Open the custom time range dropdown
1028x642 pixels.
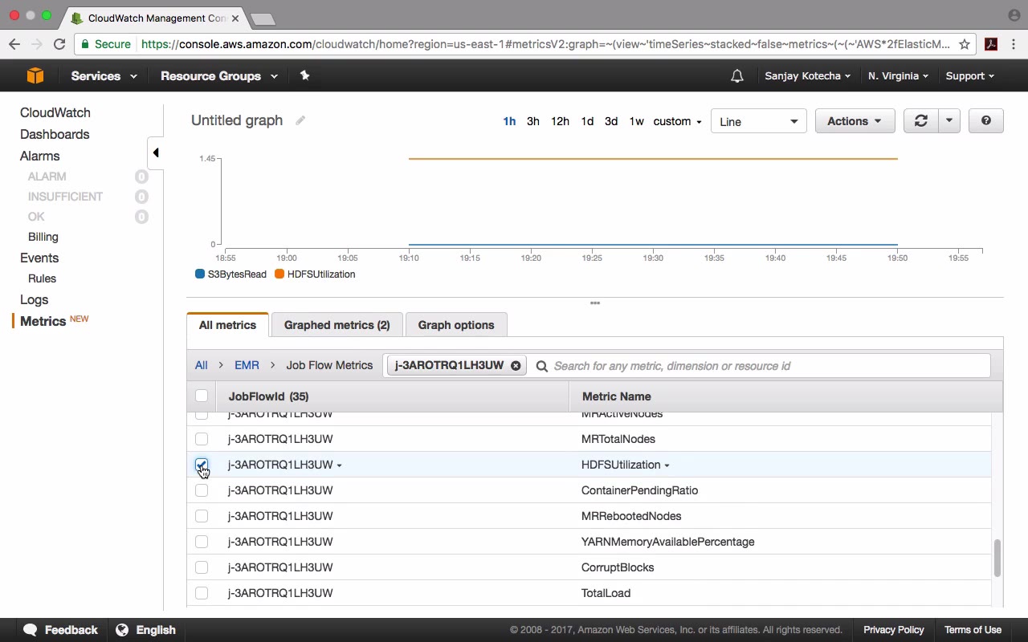pyautogui.click(x=677, y=121)
